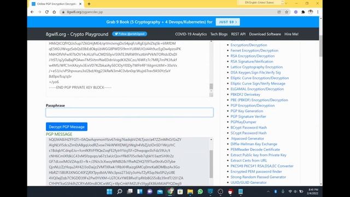The height and width of the screenshot is (197, 350).
Task: Close the Online PGP Encryption tab
Action: coord(80,4)
